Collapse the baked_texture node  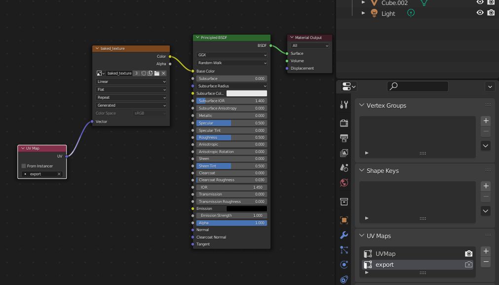point(97,48)
